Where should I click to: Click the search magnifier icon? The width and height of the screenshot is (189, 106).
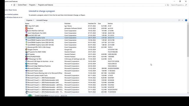[186, 5]
